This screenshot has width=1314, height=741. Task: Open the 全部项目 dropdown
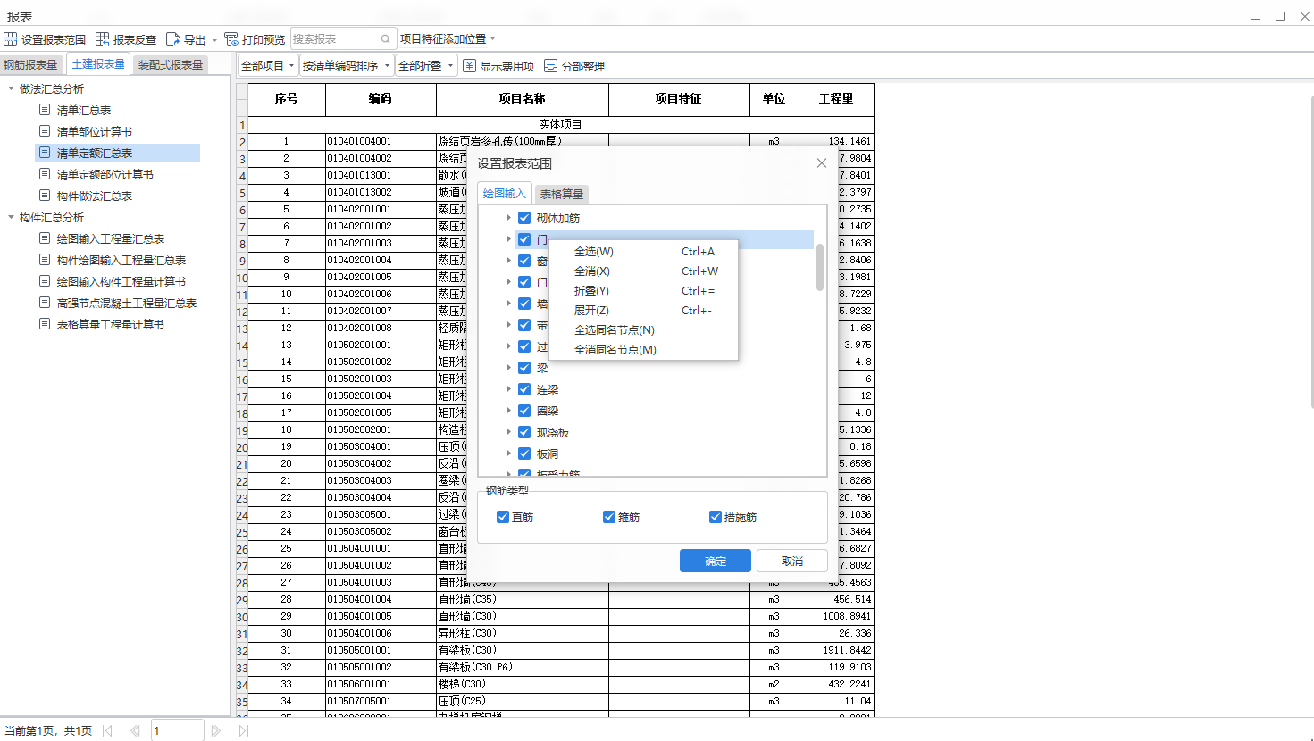[268, 66]
